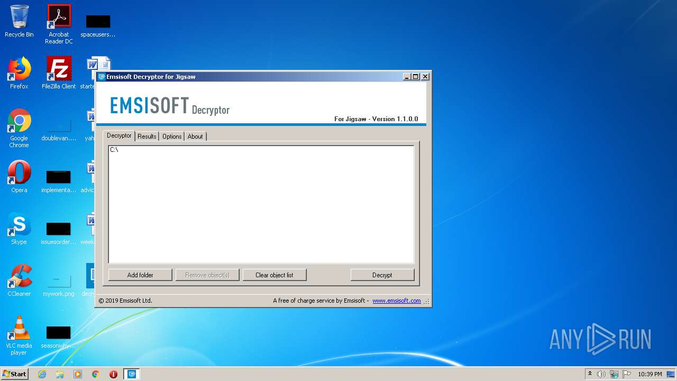Click the volume speaker tray icon
The width and height of the screenshot is (677, 381).
pos(601,374)
